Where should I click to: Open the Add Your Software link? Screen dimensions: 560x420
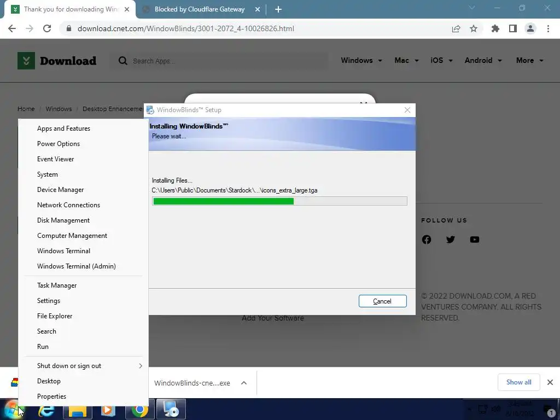273,318
